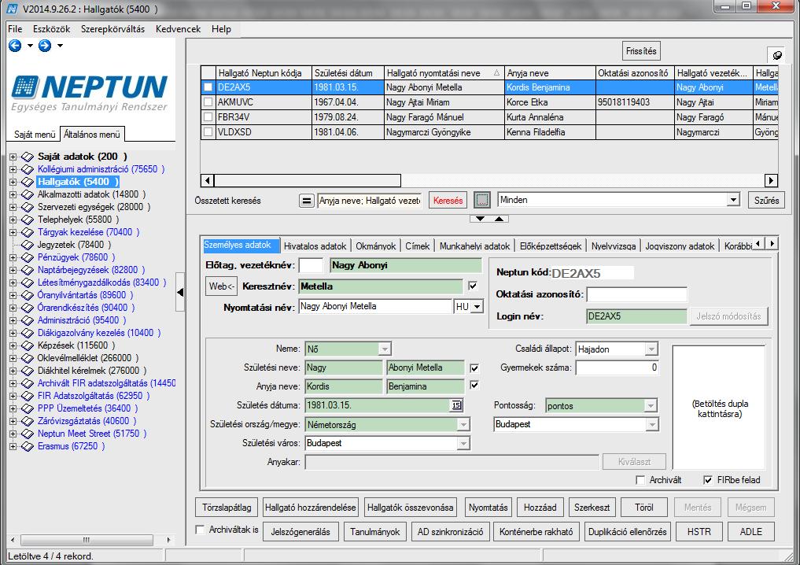This screenshot has width=800, height=565.
Task: Open the Minden filter dropdown
Action: [733, 200]
